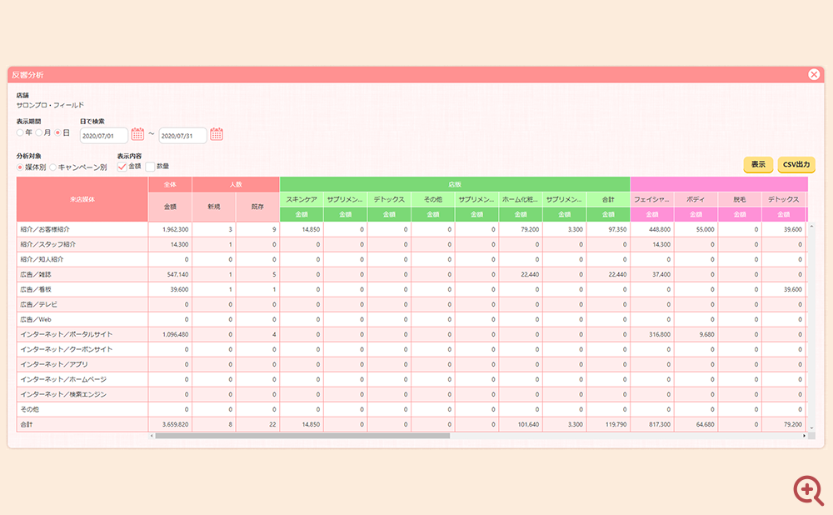The image size is (833, 515).
Task: Click the magnifier zoom icon
Action: click(x=808, y=489)
